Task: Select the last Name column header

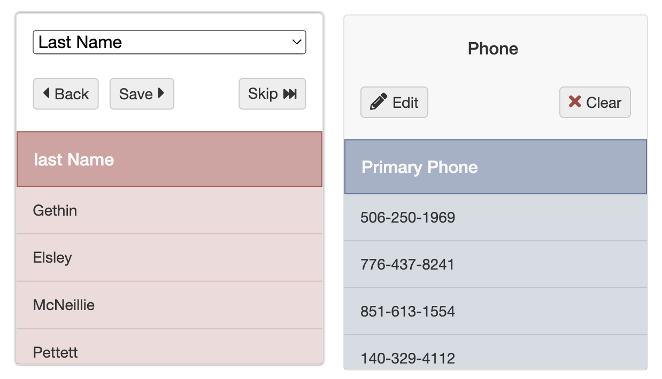Action: 170,159
